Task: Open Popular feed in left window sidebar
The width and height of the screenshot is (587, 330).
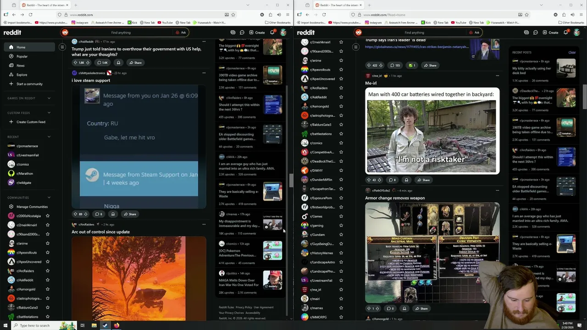Action: (x=29, y=56)
